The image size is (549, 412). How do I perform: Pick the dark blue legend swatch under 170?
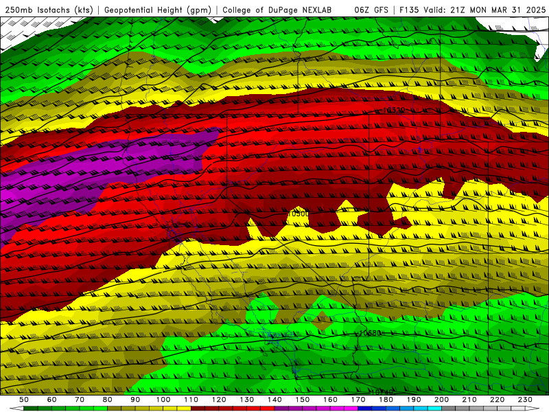pos(365,409)
